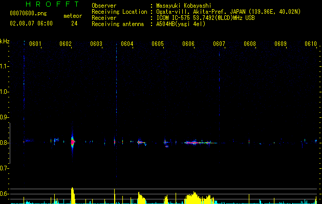Click the Receiving Location line text
Viewport: 322px width, 204px height.
click(228, 12)
